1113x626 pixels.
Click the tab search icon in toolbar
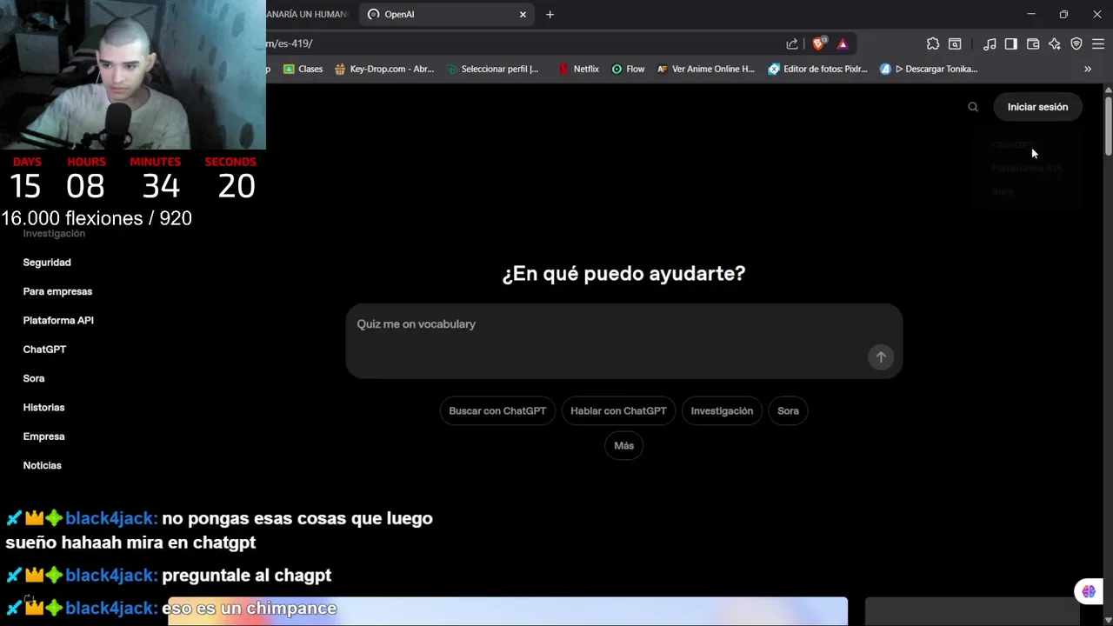(x=955, y=43)
